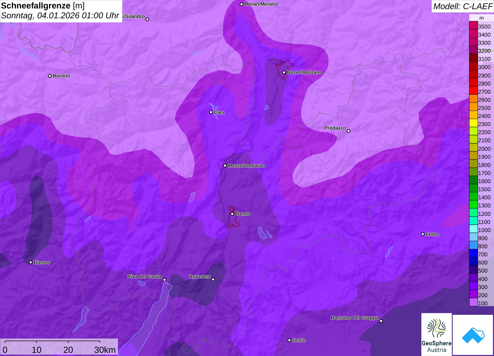
Task: Click the Bassano del Grappa marker
Action: [381, 321]
